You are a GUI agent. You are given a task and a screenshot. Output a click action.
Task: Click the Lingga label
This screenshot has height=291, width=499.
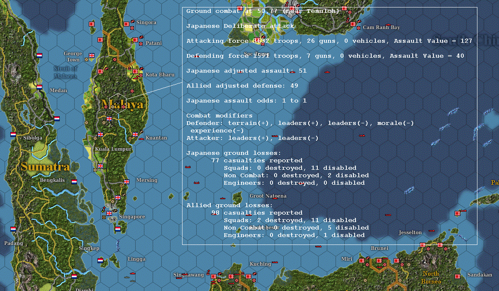pyautogui.click(x=136, y=259)
